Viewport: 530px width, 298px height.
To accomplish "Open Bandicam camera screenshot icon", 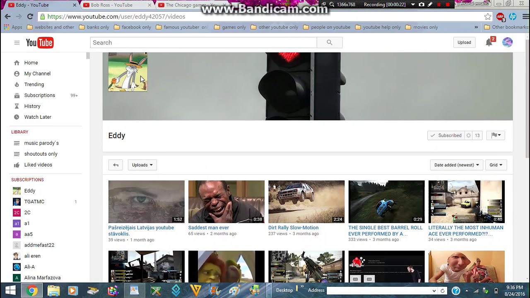I will pyautogui.click(x=422, y=5).
